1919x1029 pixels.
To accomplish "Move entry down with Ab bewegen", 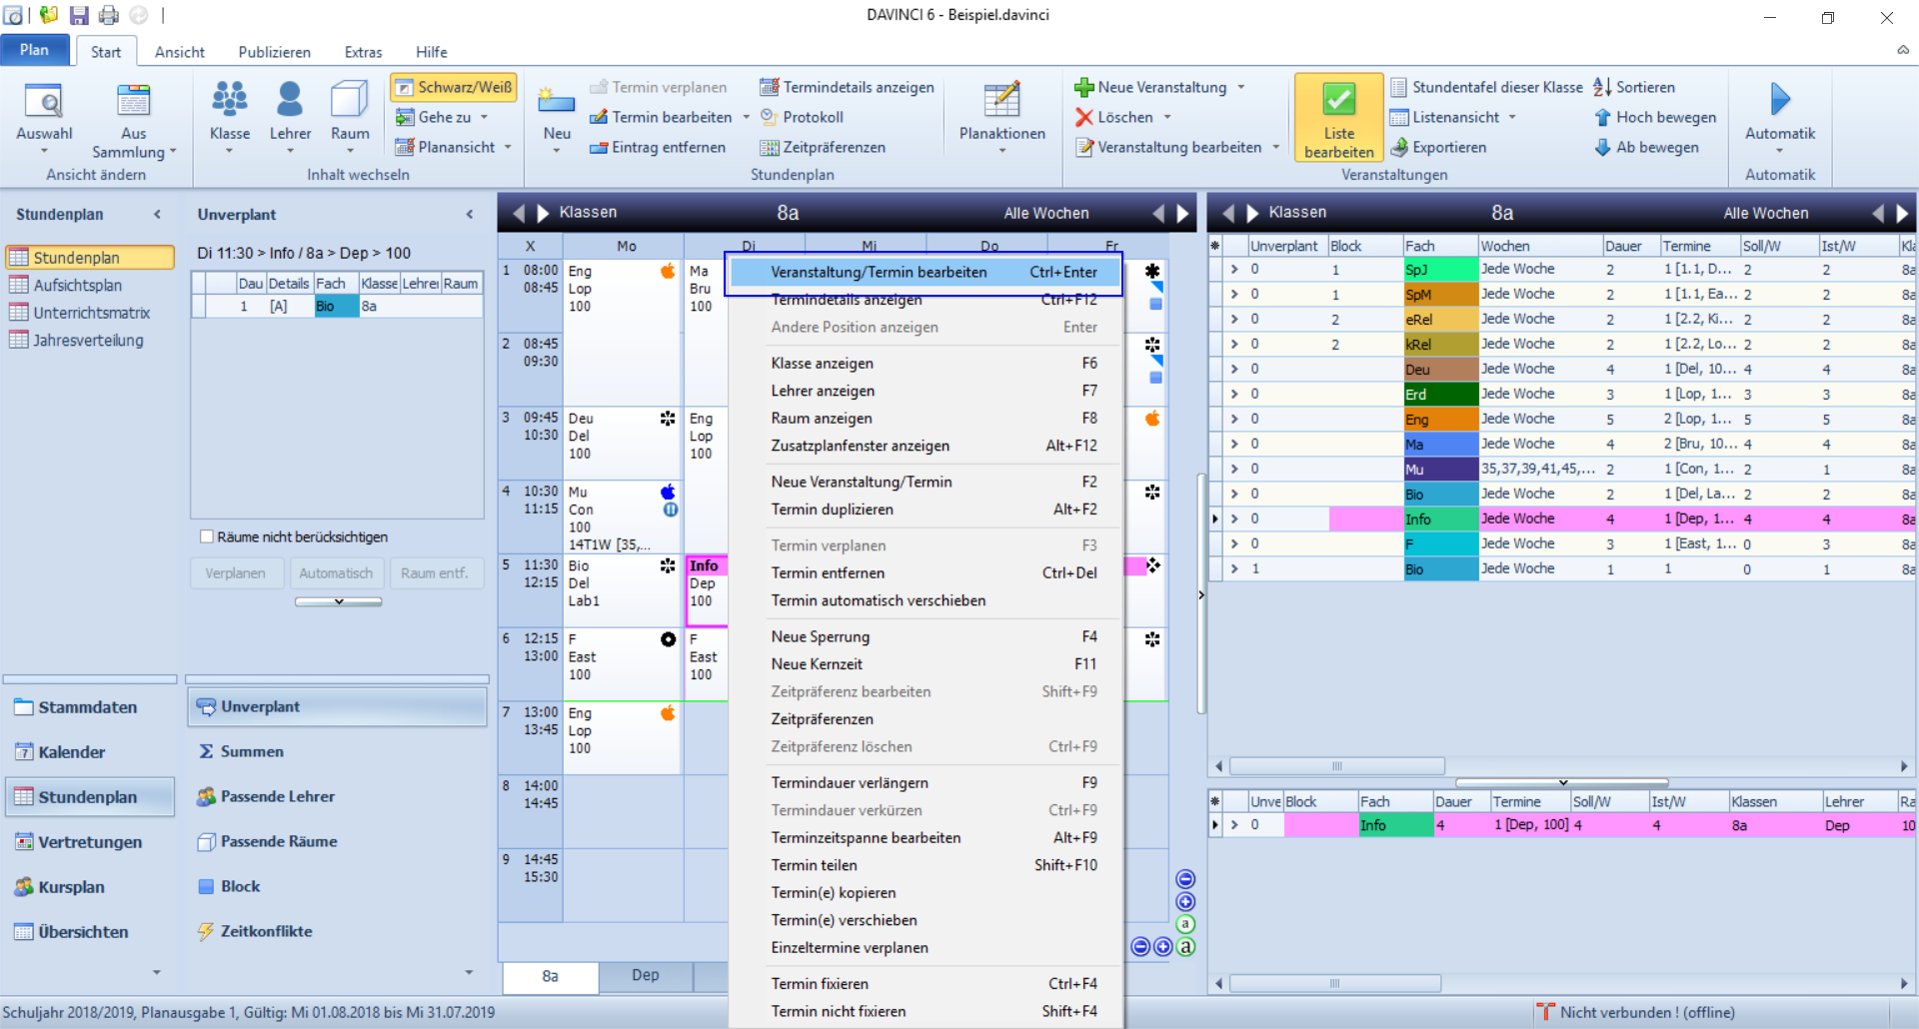I will coord(1646,147).
